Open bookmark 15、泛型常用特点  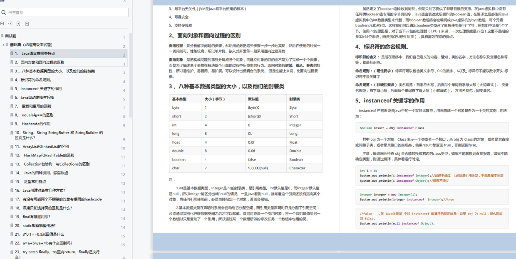30,181
